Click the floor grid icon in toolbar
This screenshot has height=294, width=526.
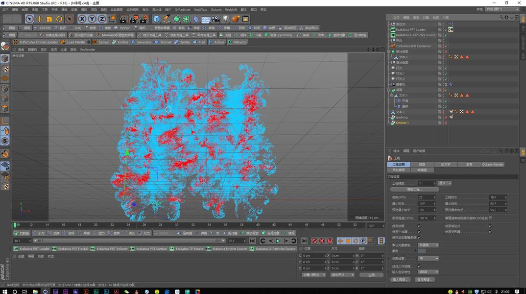(x=206, y=19)
